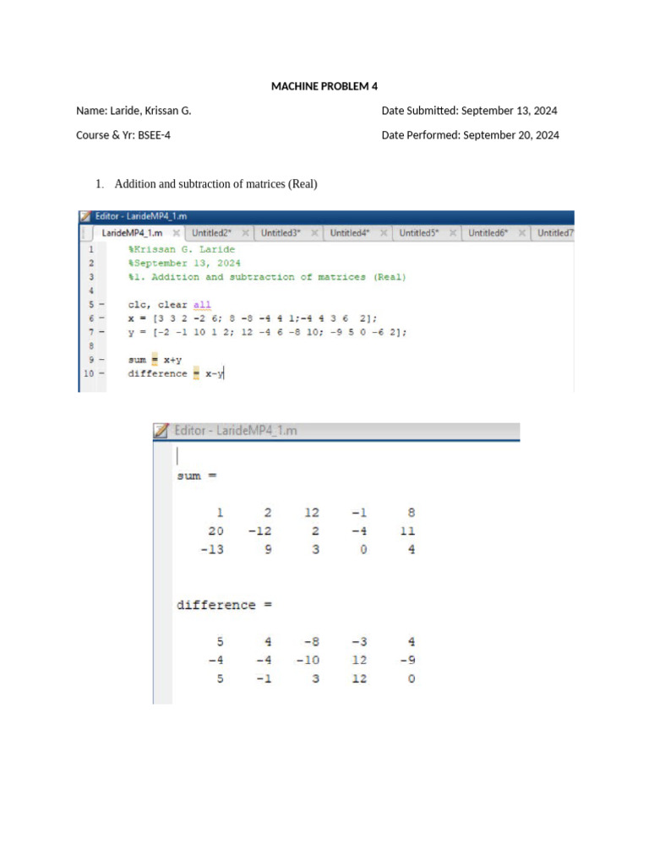Set breakpoint dash on line 5

point(101,304)
